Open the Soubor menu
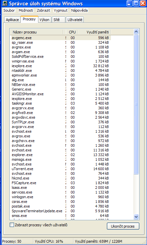Image resolution: width=147 pixels, height=245 pixels. tap(9, 10)
